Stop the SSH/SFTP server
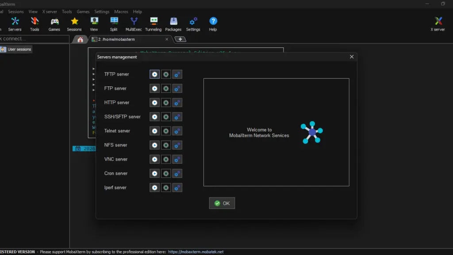 [x=166, y=117]
